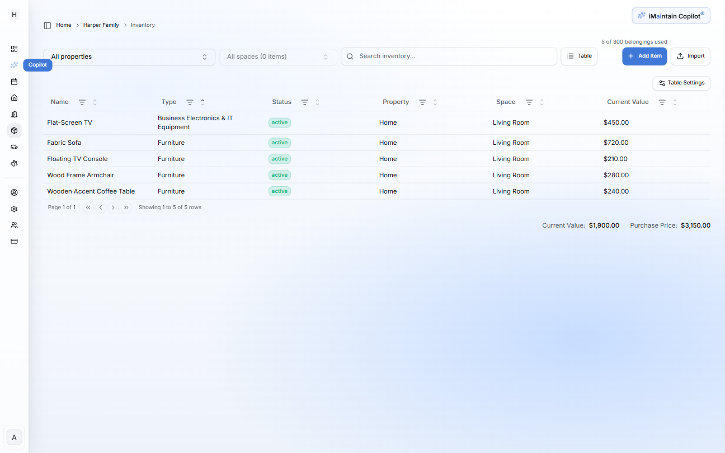The image size is (725, 453).
Task: Open the pets paw icon in sidebar
Action: pyautogui.click(x=14, y=163)
